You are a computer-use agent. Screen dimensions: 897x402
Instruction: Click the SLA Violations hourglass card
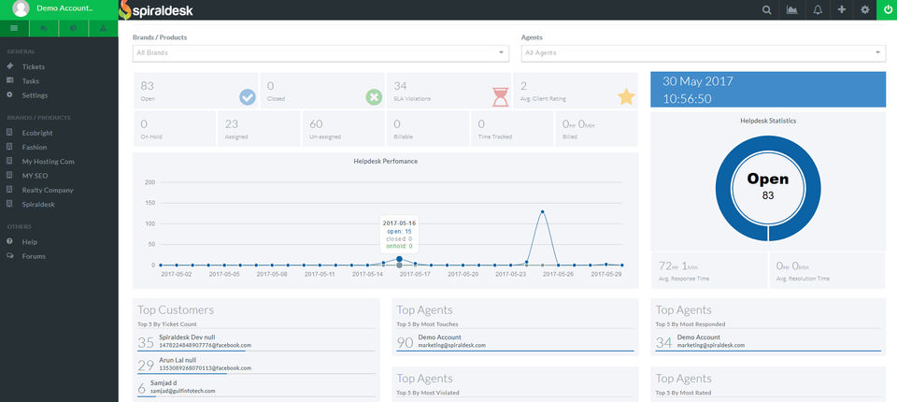click(448, 91)
